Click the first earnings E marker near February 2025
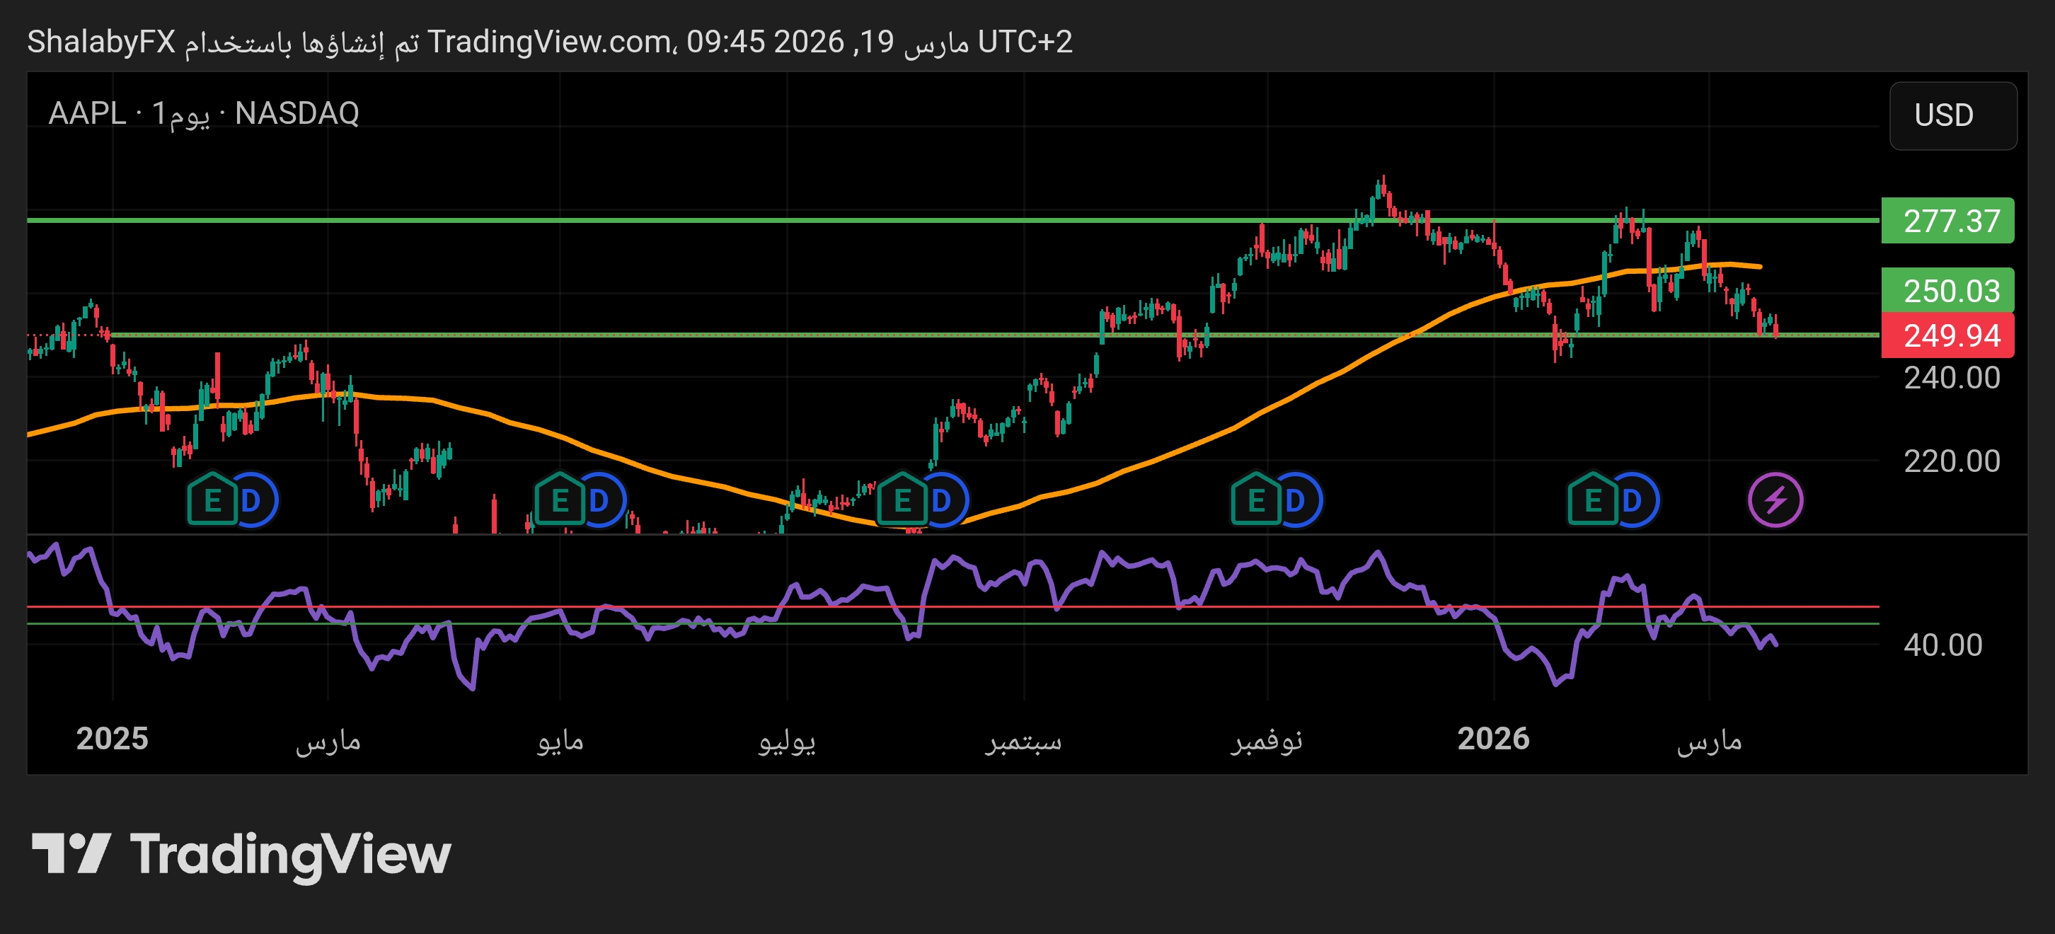Viewport: 2055px width, 934px height. point(212,500)
